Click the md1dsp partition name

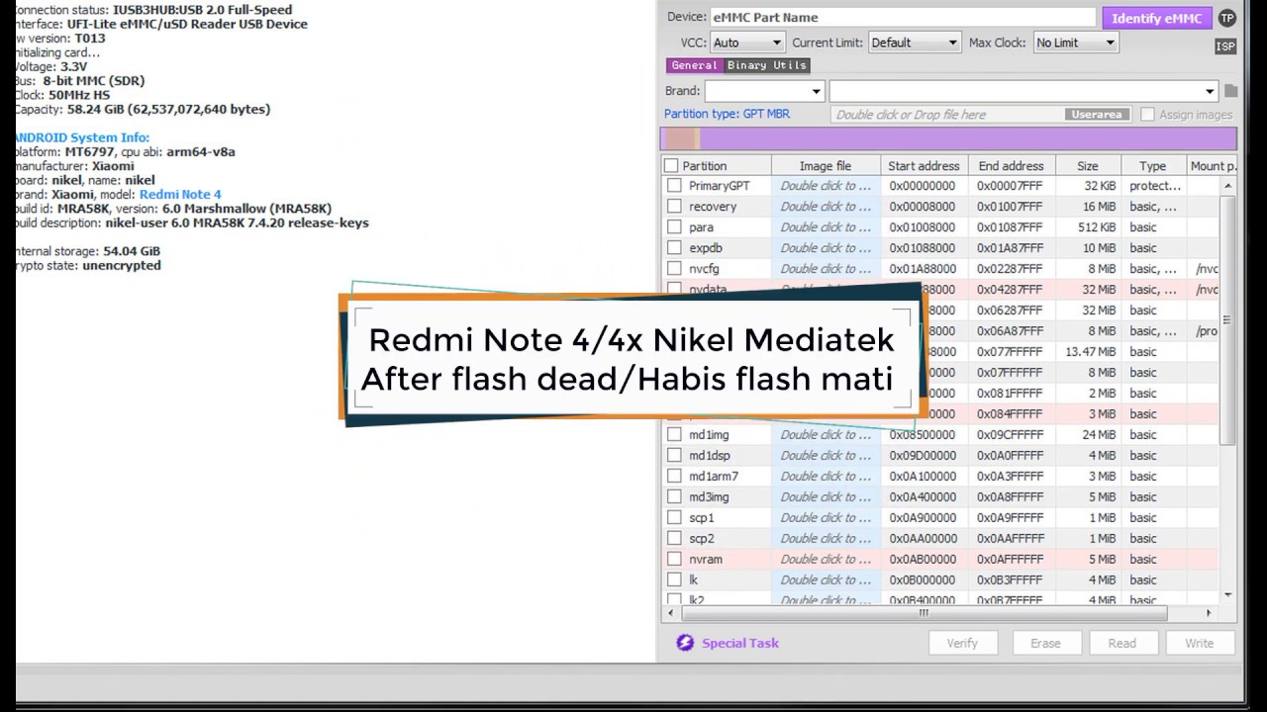coord(710,455)
